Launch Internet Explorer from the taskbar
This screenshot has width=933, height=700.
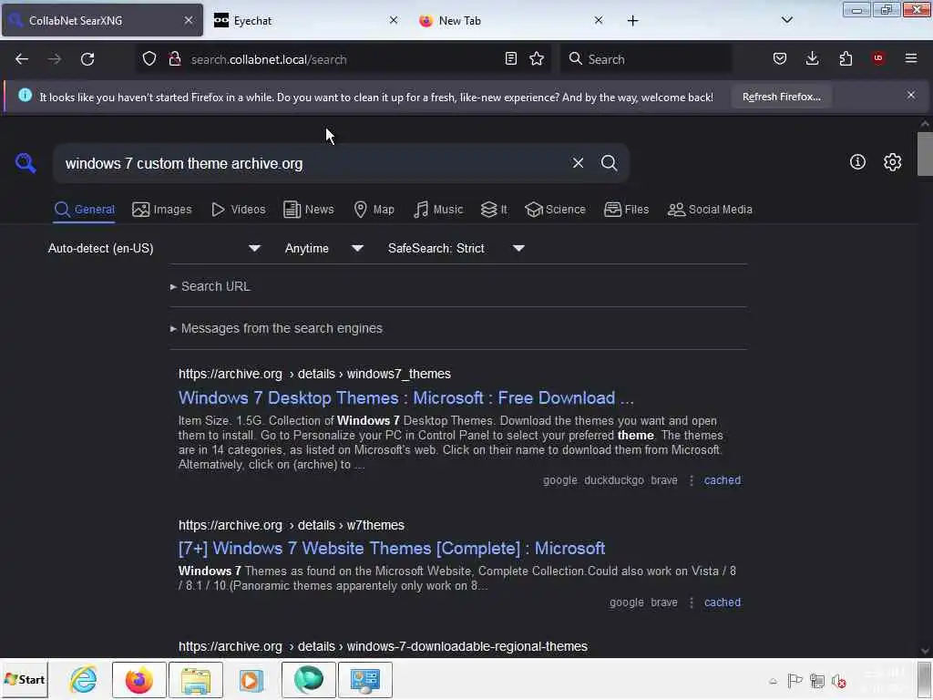tap(83, 679)
